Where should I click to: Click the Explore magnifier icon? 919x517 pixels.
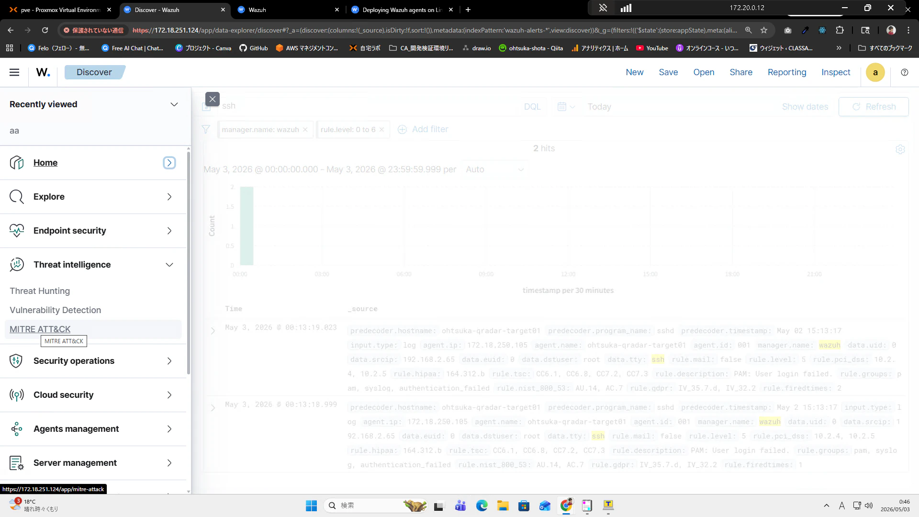click(17, 197)
